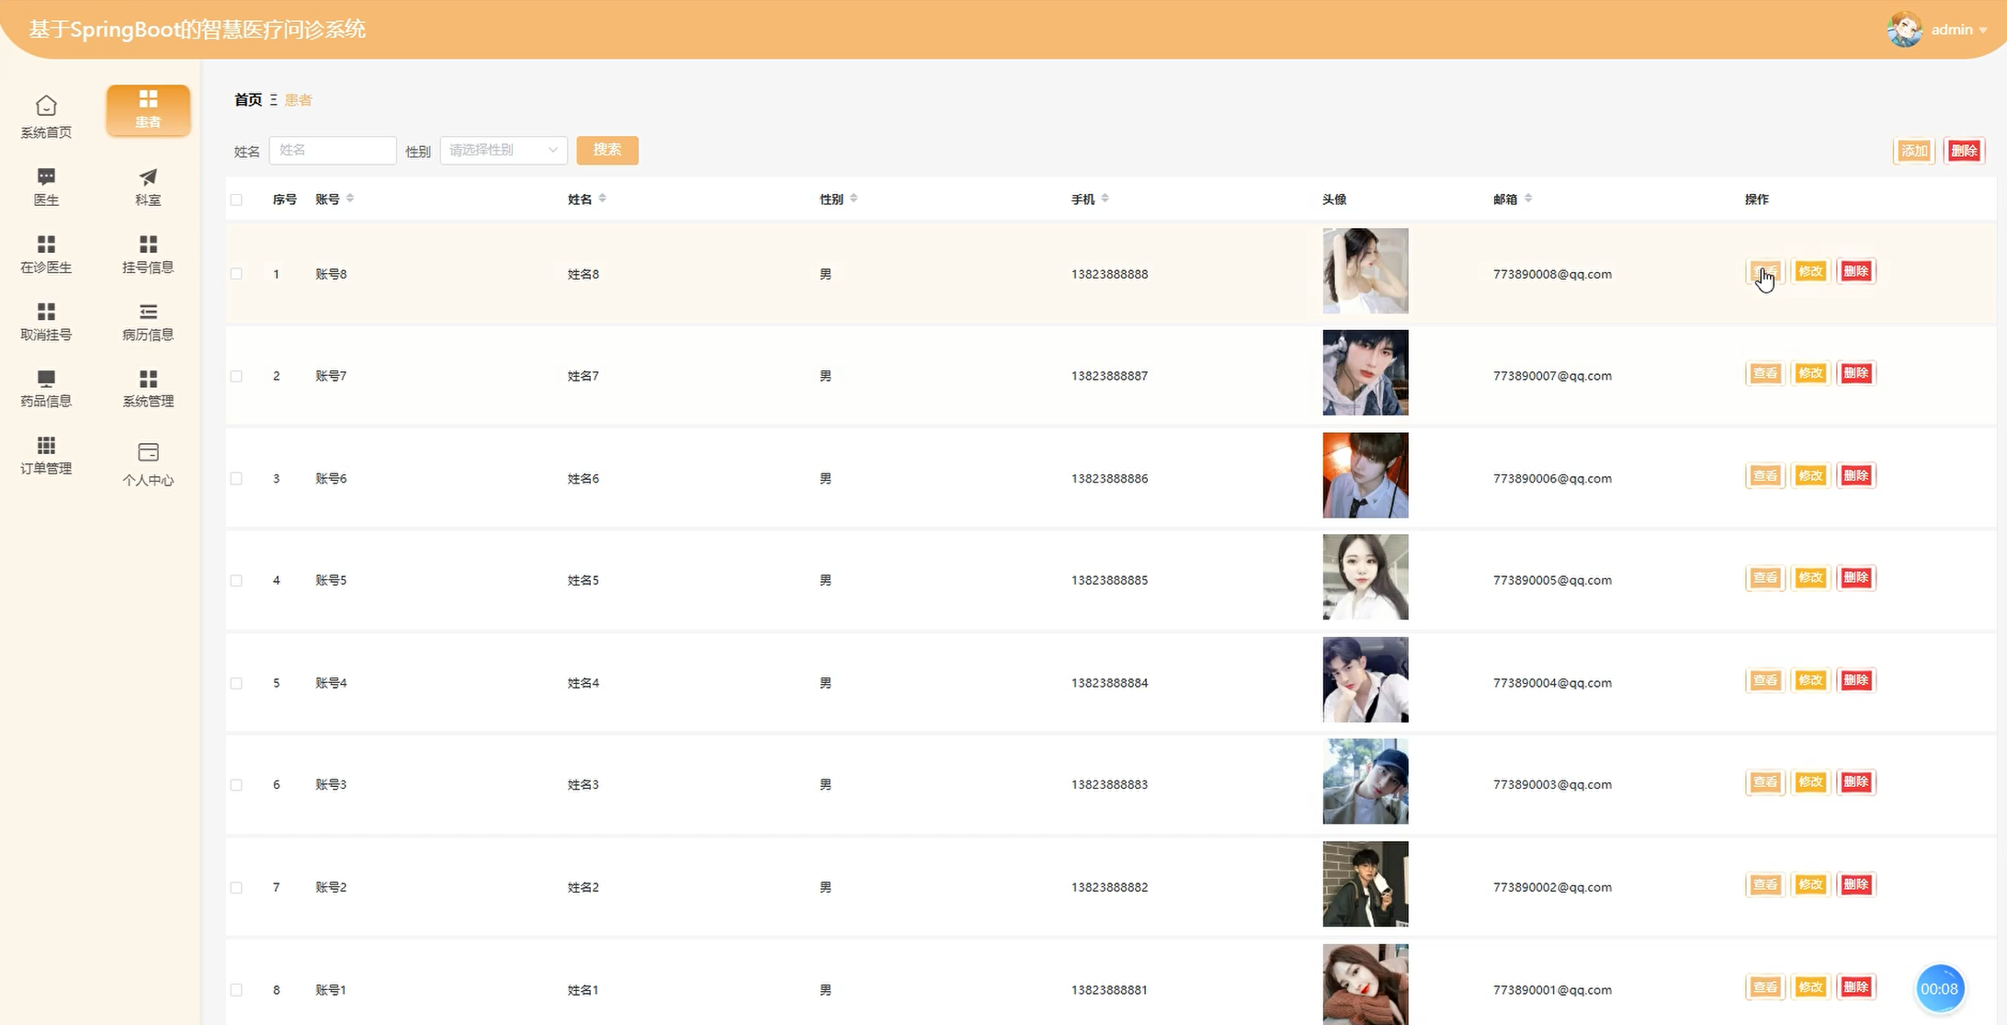Open 个人中心 card icon
This screenshot has width=2007, height=1025.
148,452
